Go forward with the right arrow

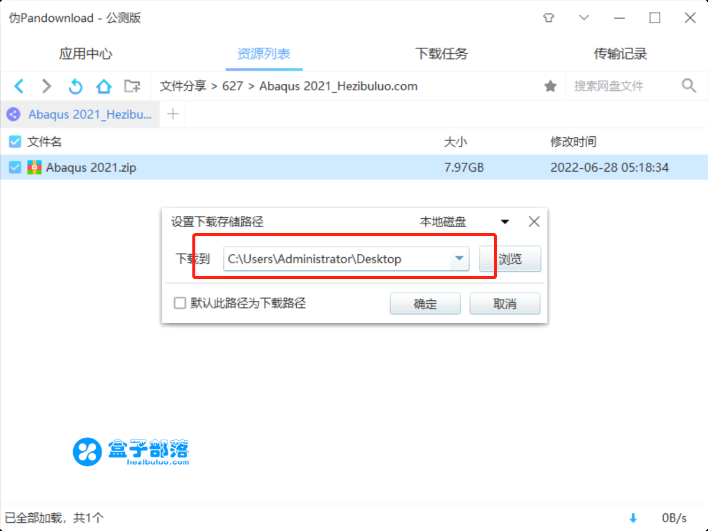coord(47,86)
